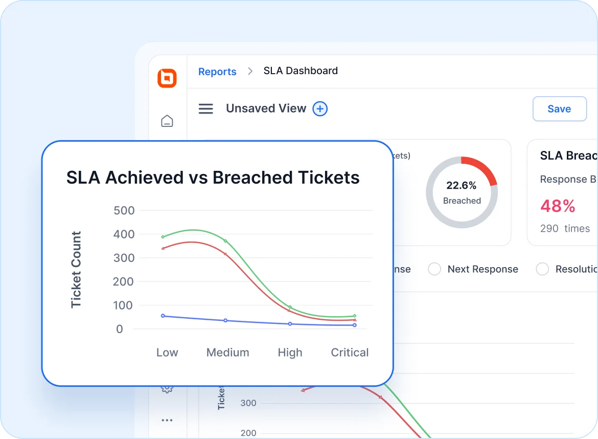Collapse the SLA Achieved vs Breached popup
Viewport: 598px width, 439px height.
click(212, 178)
